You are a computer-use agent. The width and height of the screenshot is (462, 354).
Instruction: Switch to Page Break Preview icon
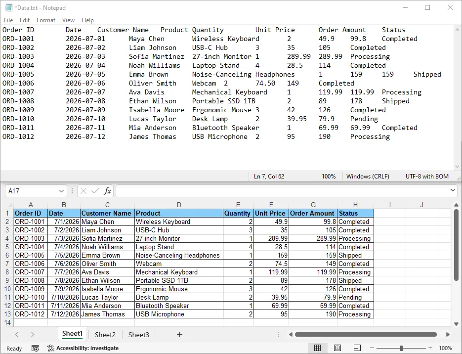coord(357,348)
